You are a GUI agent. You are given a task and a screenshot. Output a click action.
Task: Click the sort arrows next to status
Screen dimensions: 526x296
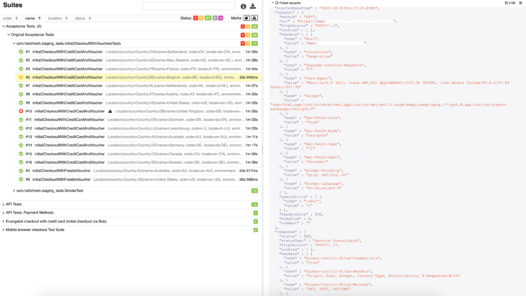pos(90,18)
